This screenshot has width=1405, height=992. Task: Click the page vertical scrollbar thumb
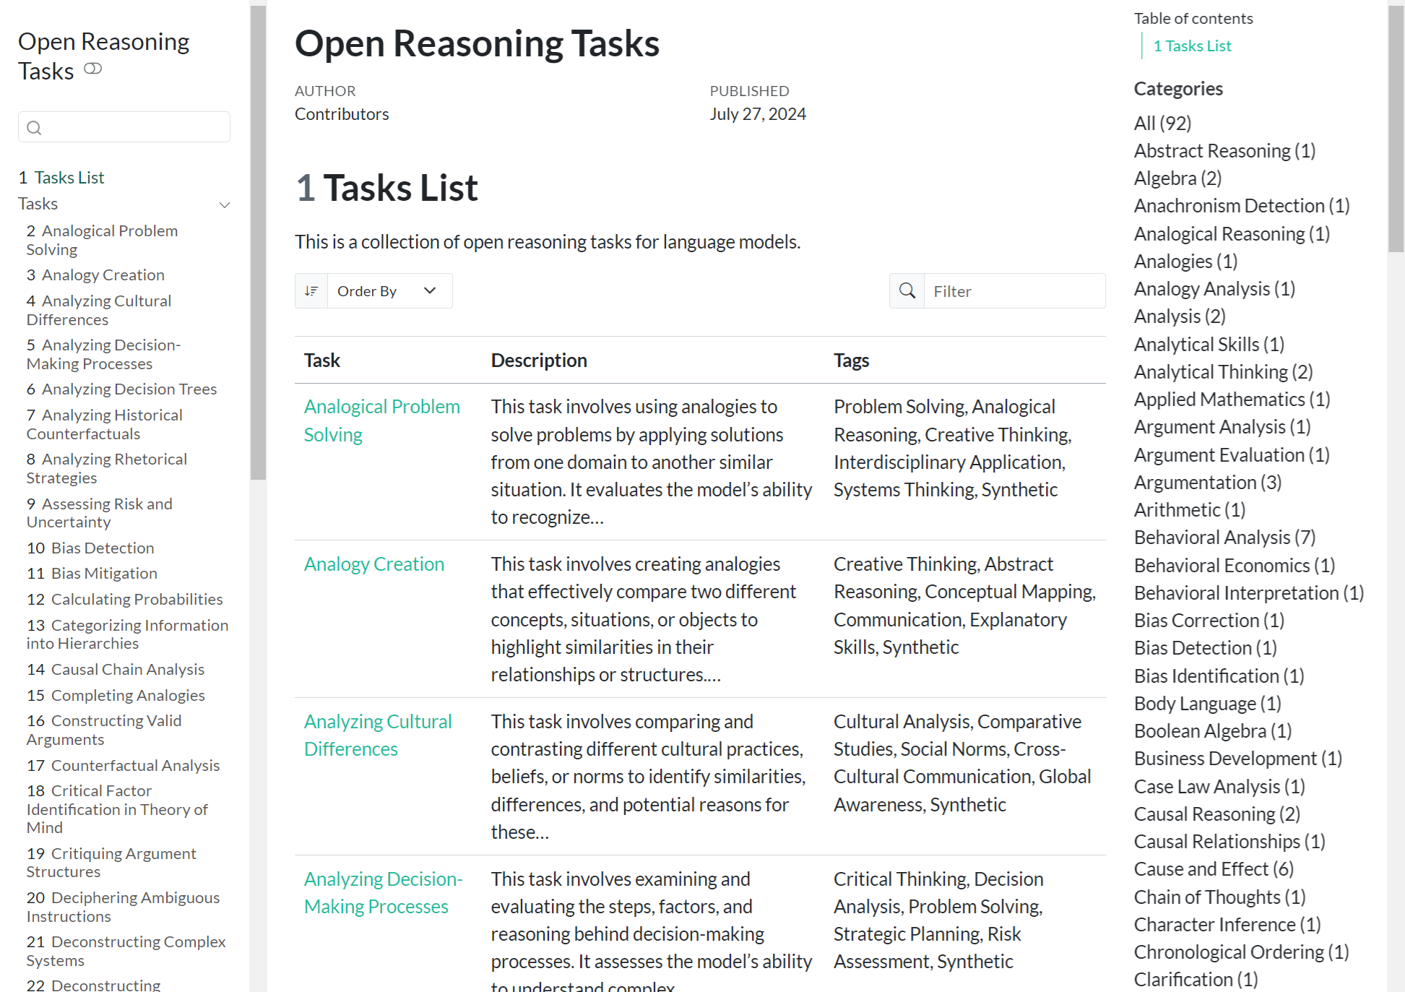click(x=1396, y=129)
